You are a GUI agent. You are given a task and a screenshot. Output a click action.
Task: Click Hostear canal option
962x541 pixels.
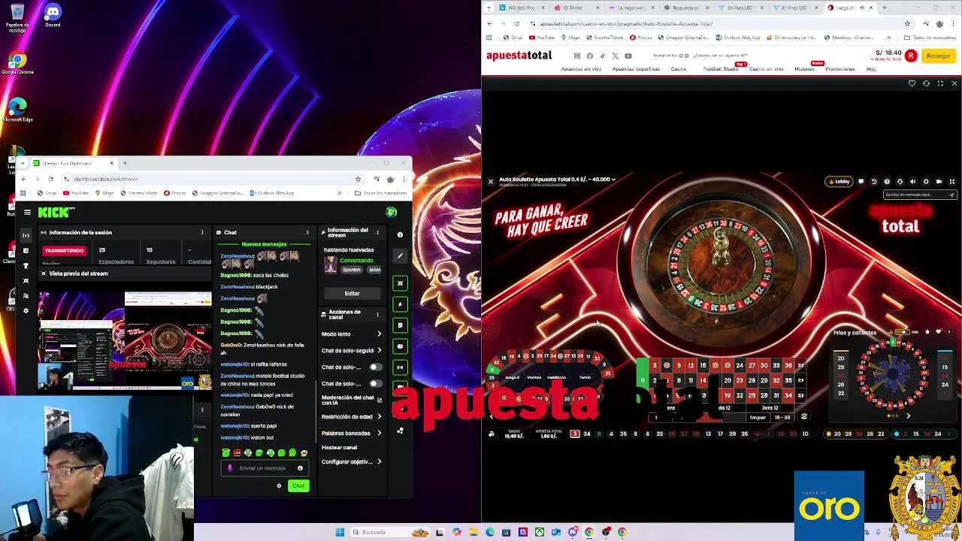pos(340,447)
